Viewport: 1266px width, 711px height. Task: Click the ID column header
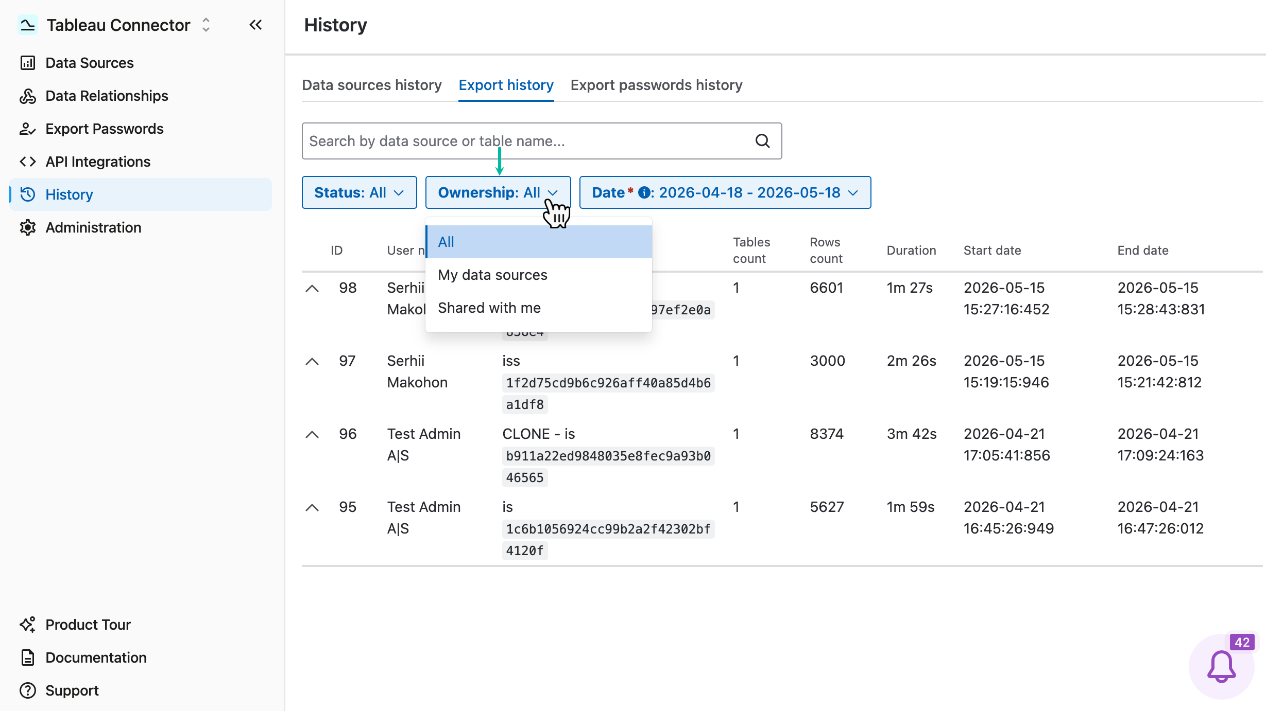[336, 251]
